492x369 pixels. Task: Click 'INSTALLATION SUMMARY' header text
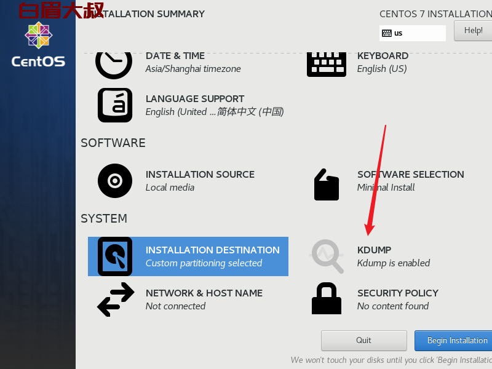click(x=146, y=14)
